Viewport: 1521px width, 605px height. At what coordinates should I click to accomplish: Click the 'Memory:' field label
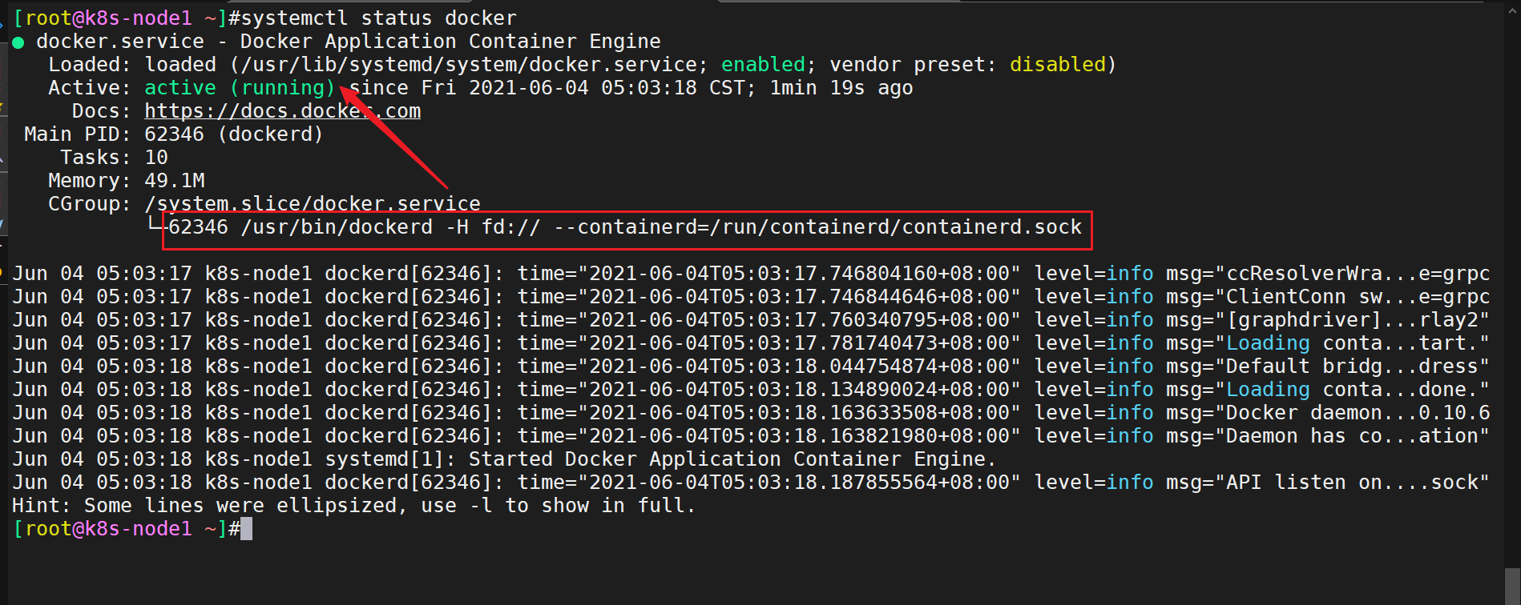(x=90, y=180)
